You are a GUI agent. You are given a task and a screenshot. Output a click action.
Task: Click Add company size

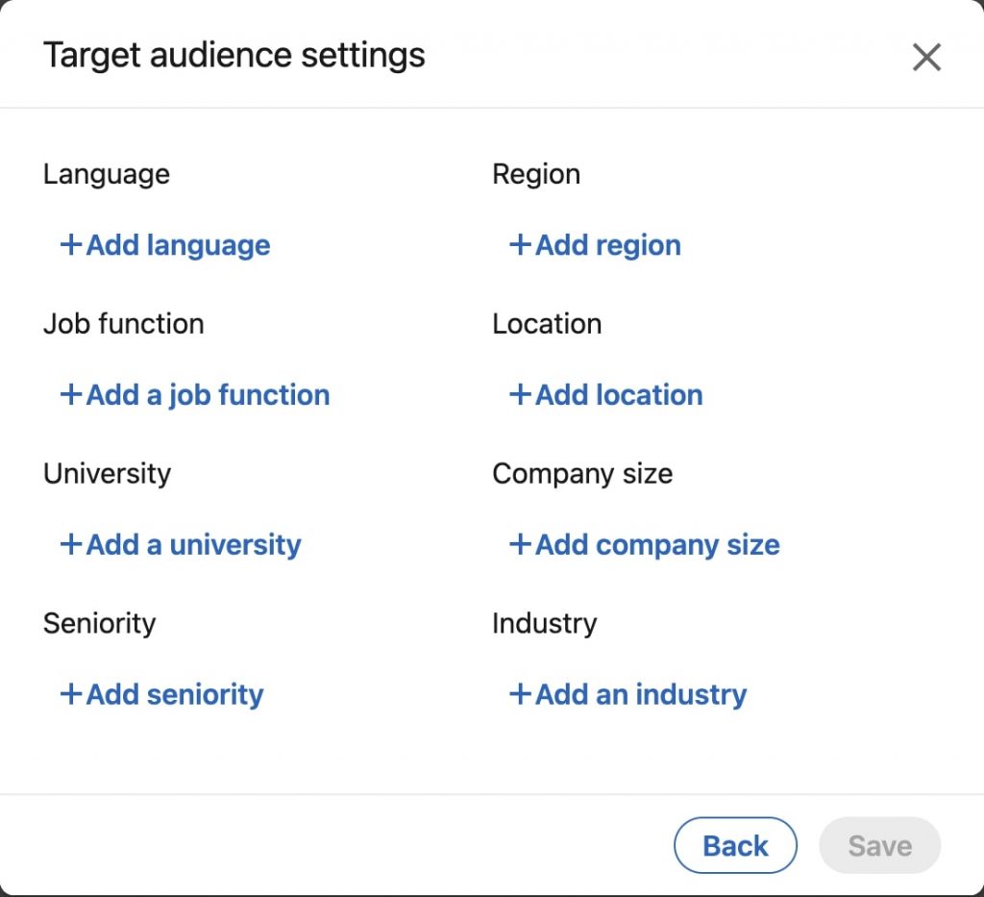[645, 544]
